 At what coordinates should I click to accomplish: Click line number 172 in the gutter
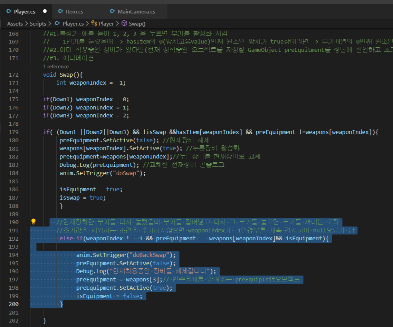click(x=13, y=75)
